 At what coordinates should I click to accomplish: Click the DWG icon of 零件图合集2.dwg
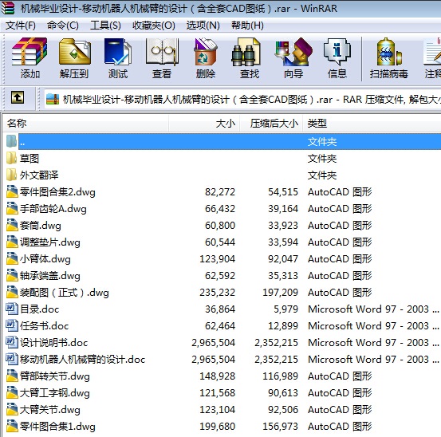coord(12,191)
